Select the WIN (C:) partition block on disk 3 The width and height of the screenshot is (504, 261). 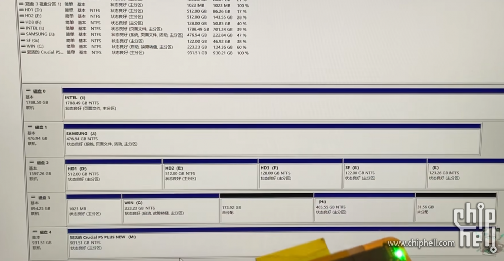coord(171,209)
